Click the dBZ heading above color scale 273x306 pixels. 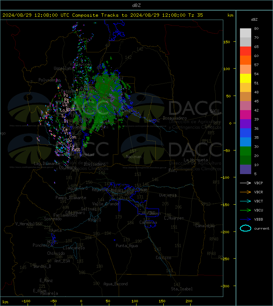tap(254, 20)
